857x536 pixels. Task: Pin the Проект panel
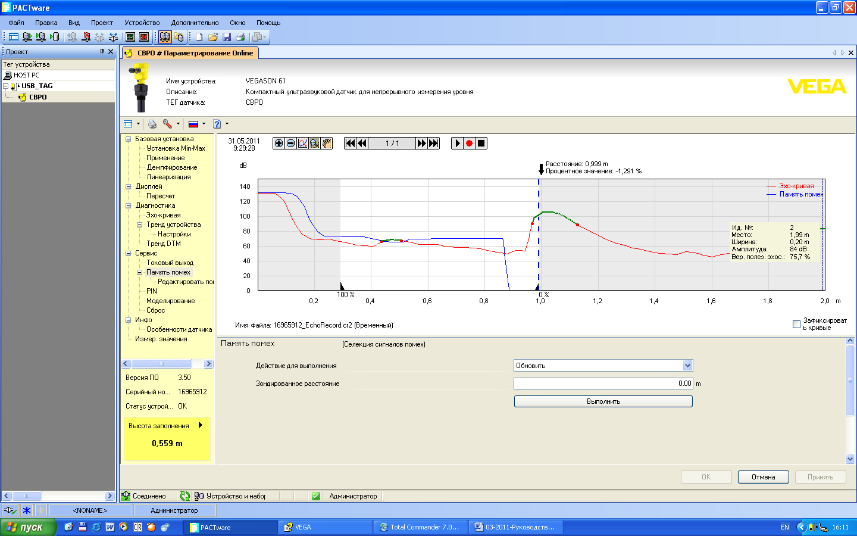[x=102, y=52]
